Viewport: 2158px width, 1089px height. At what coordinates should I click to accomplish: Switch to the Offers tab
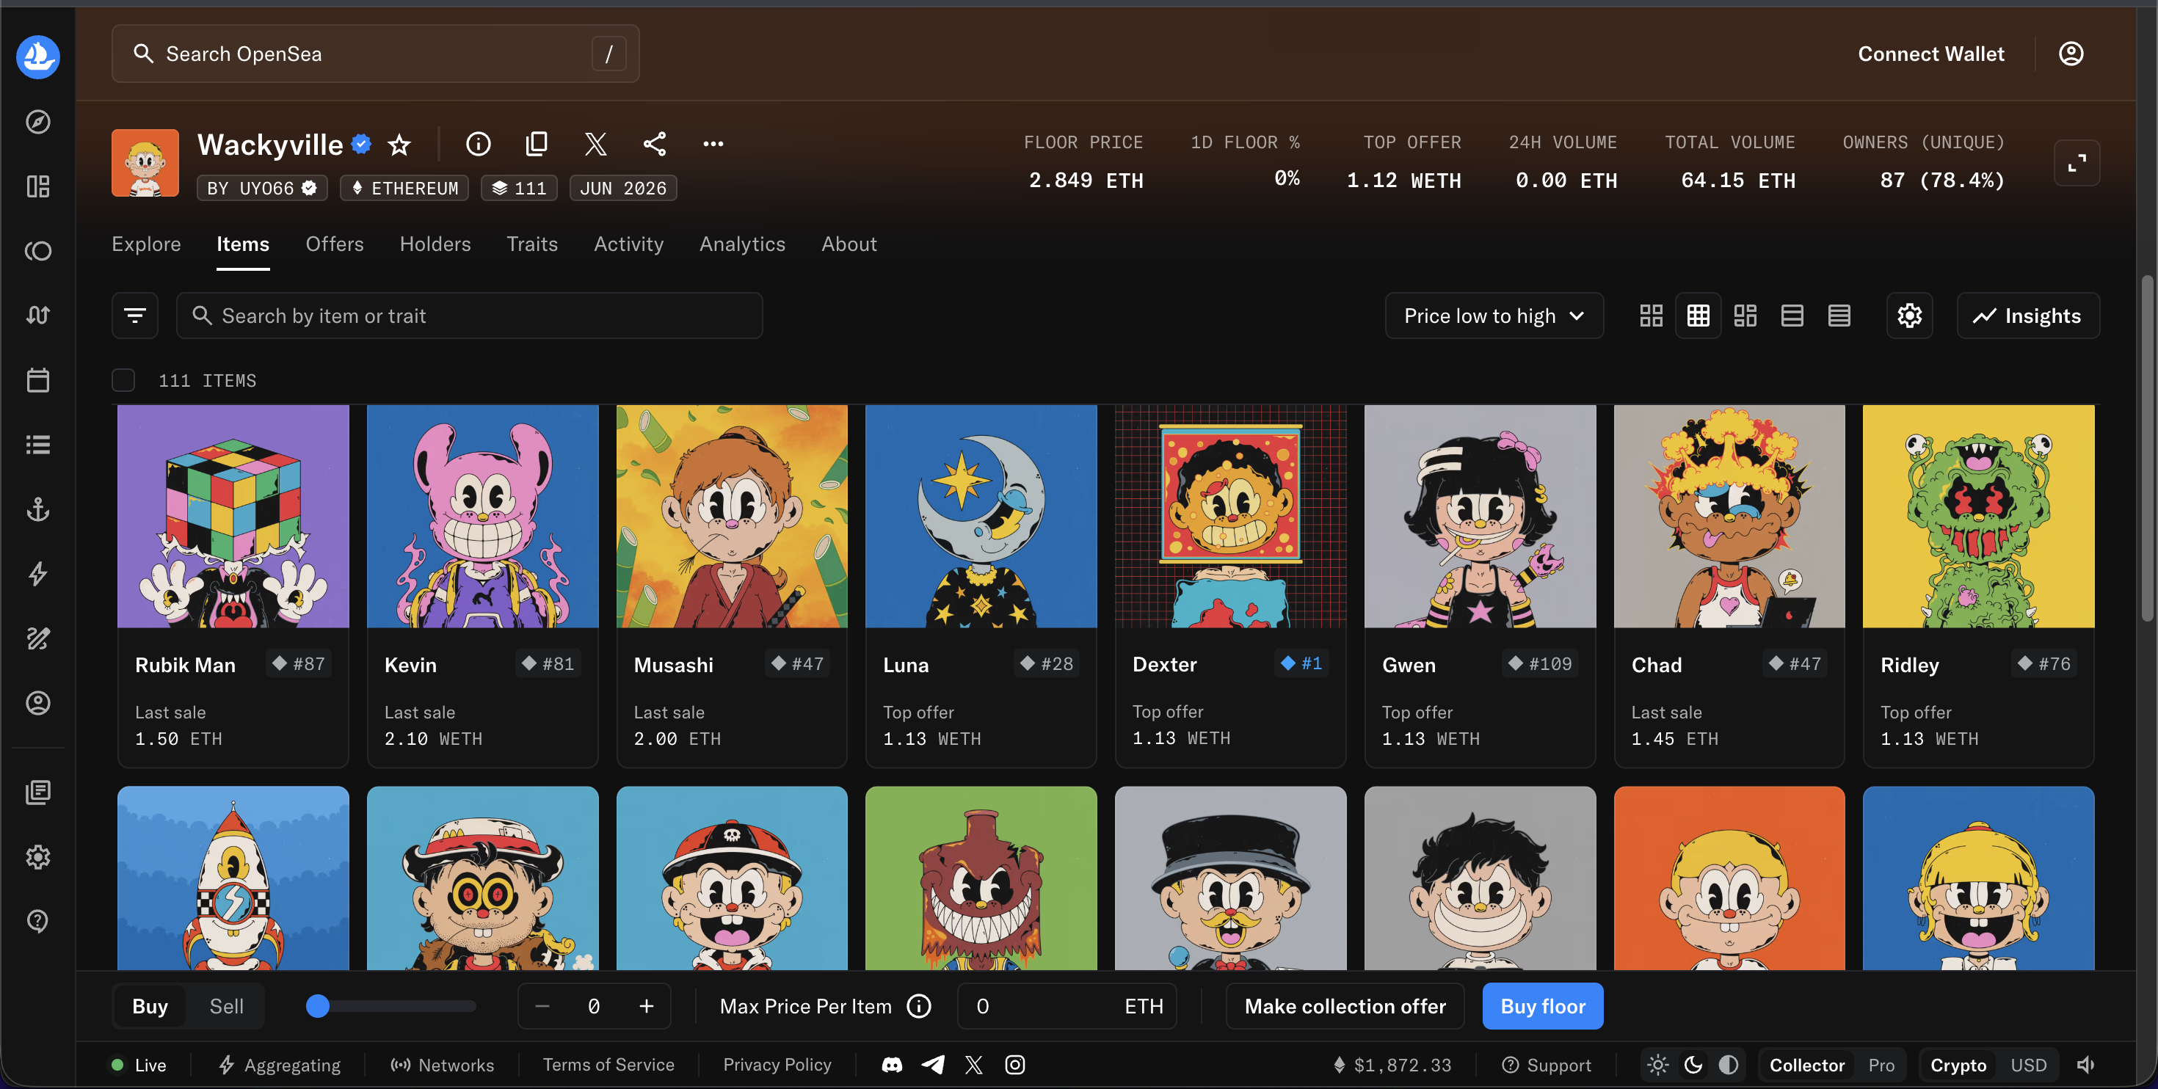point(334,244)
